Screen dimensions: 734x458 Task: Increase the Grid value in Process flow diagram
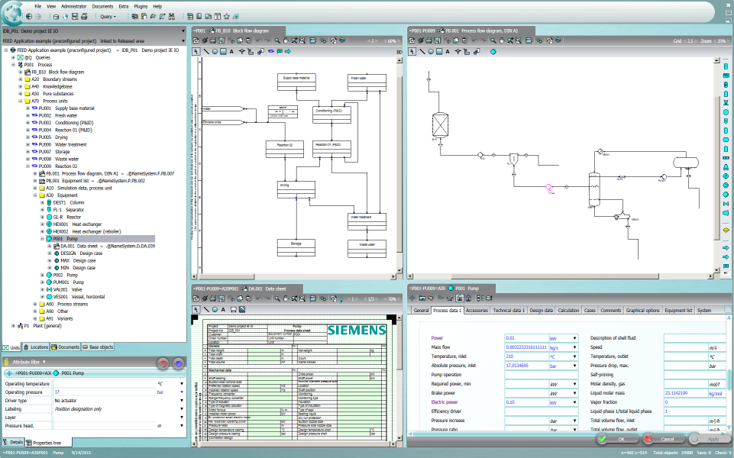(x=696, y=40)
